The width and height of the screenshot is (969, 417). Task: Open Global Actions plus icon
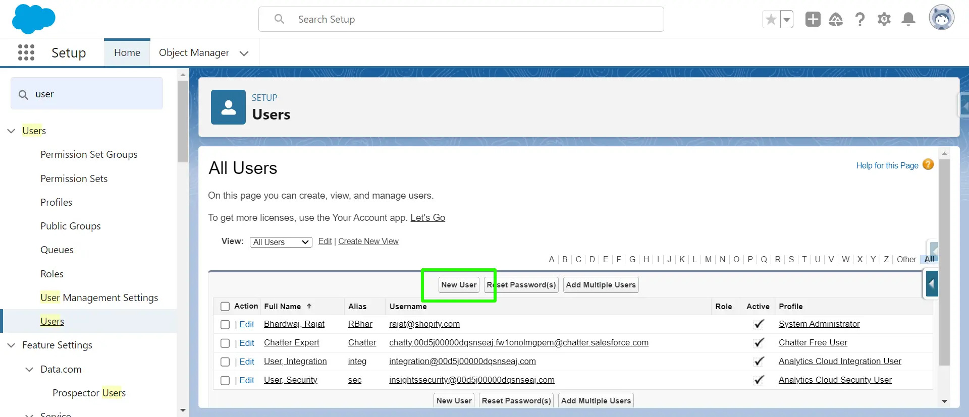click(813, 19)
